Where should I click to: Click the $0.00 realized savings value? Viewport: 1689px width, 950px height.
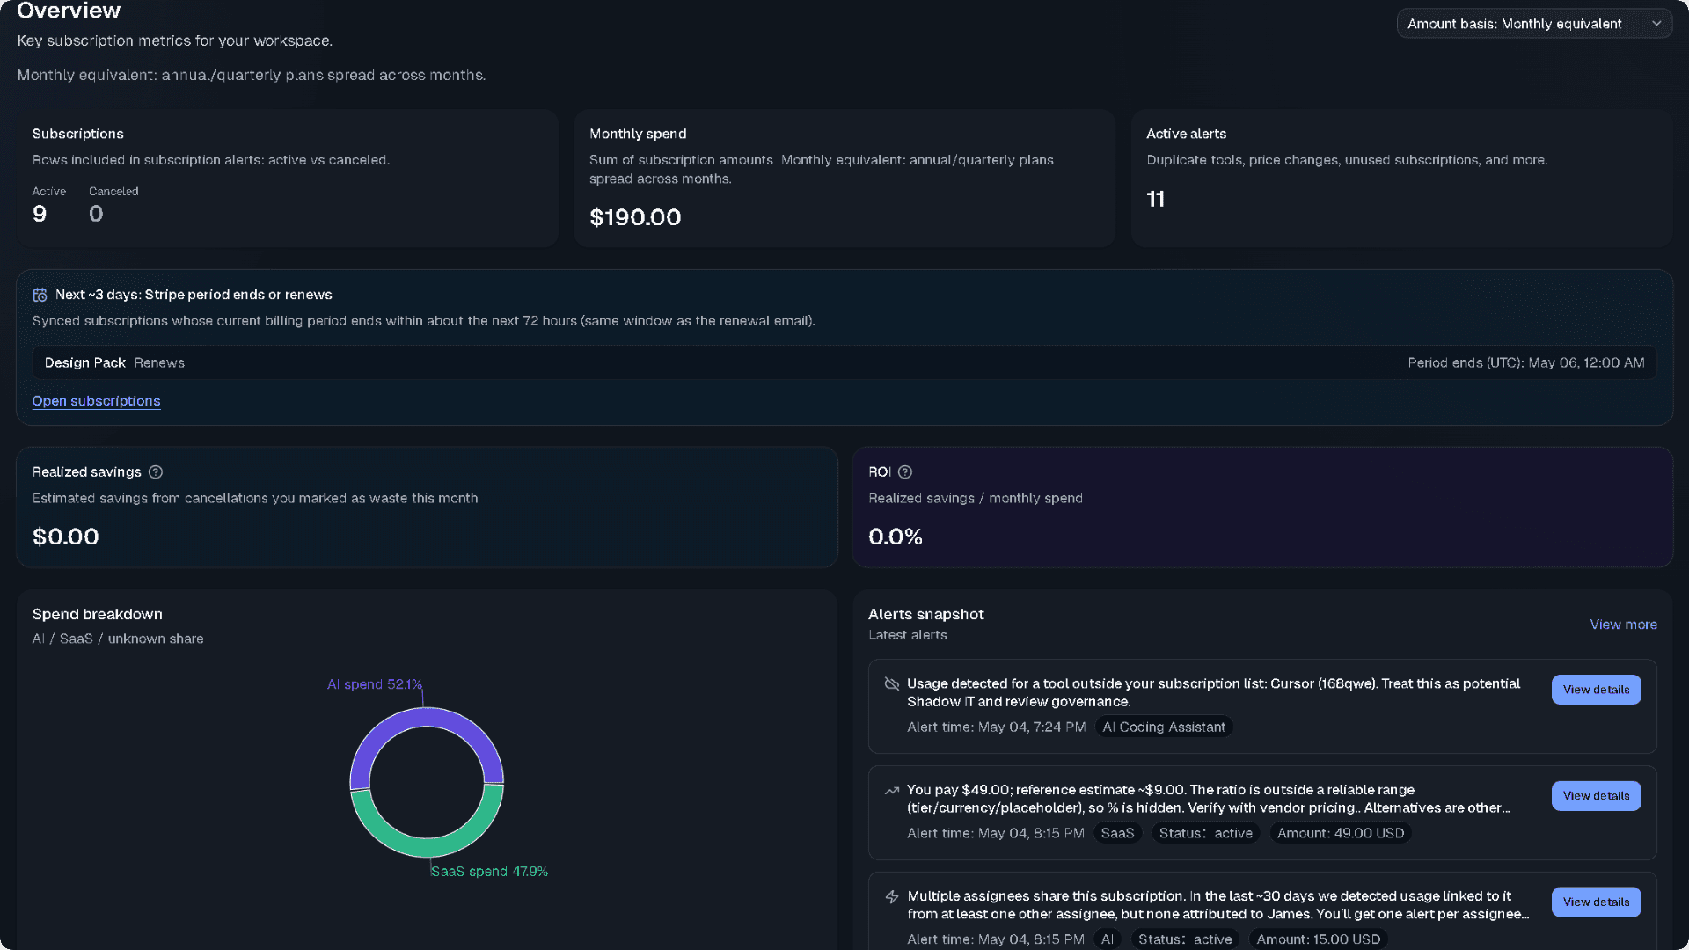pos(66,537)
